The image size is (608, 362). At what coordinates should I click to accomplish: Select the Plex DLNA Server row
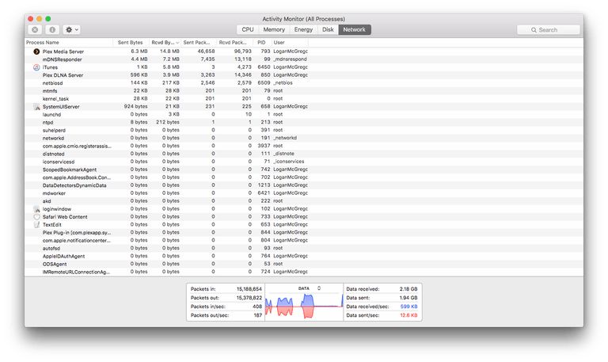304,75
